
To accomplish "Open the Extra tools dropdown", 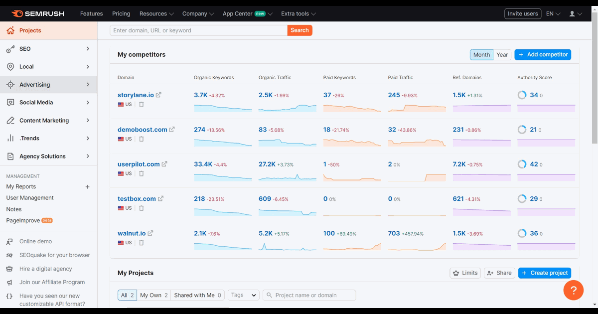I will pyautogui.click(x=298, y=14).
